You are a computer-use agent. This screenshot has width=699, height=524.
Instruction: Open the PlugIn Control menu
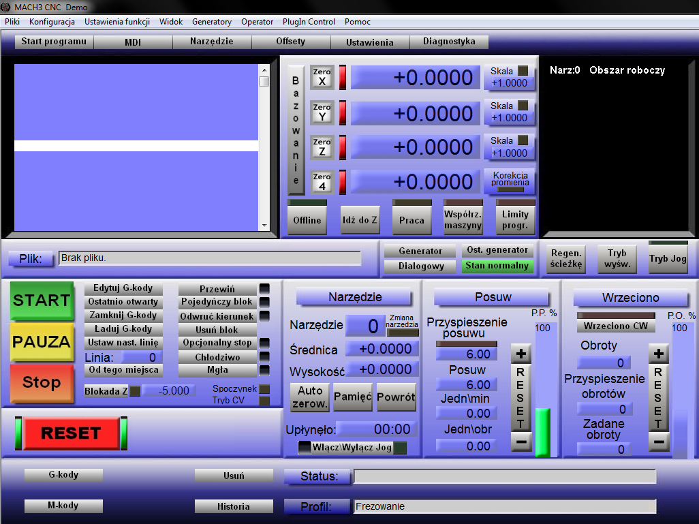309,21
